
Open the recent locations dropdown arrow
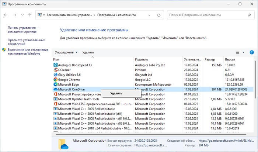tap(22, 15)
